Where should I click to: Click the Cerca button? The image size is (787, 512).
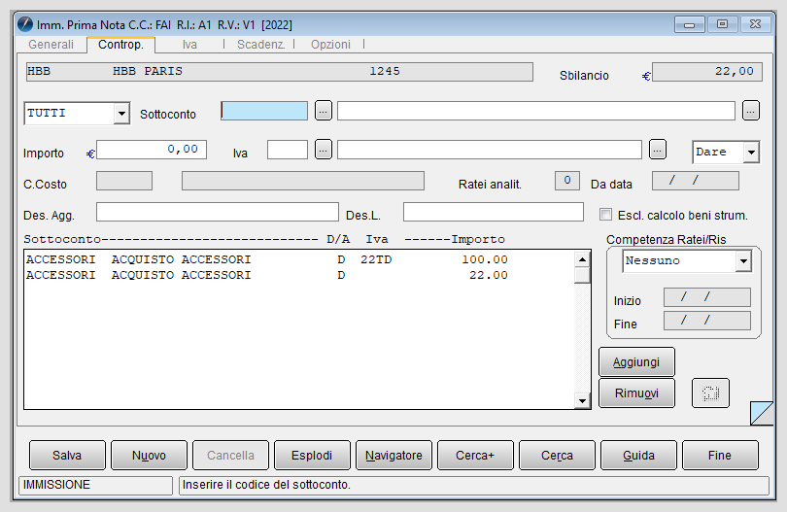tap(557, 456)
